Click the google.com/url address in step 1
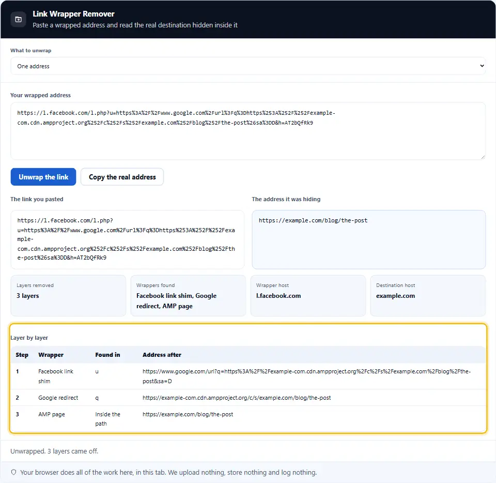The height and width of the screenshot is (483, 496). point(306,376)
